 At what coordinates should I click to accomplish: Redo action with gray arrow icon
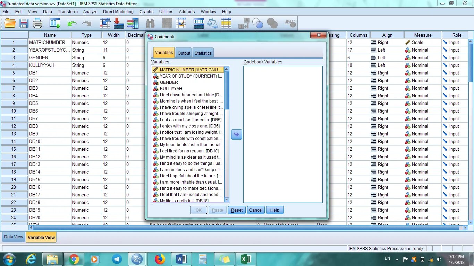pos(87,24)
